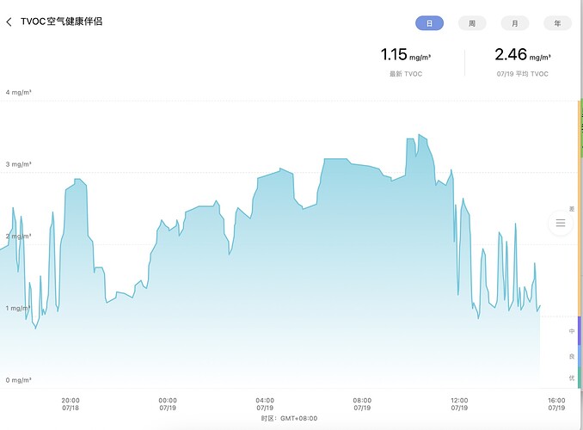
Task: Click the 04:00 07/19 time axis label
Action: 265,404
